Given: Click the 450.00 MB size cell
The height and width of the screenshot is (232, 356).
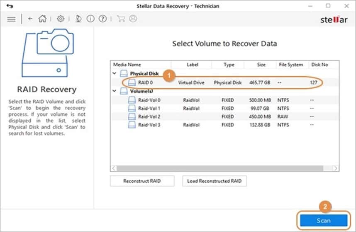Looking at the screenshot, I should click(260, 116).
